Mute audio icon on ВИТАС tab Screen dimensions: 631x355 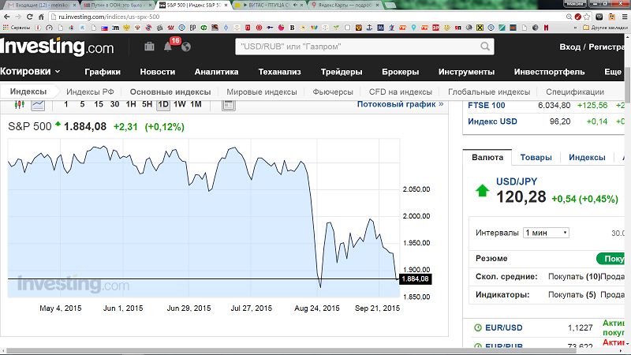coord(295,6)
